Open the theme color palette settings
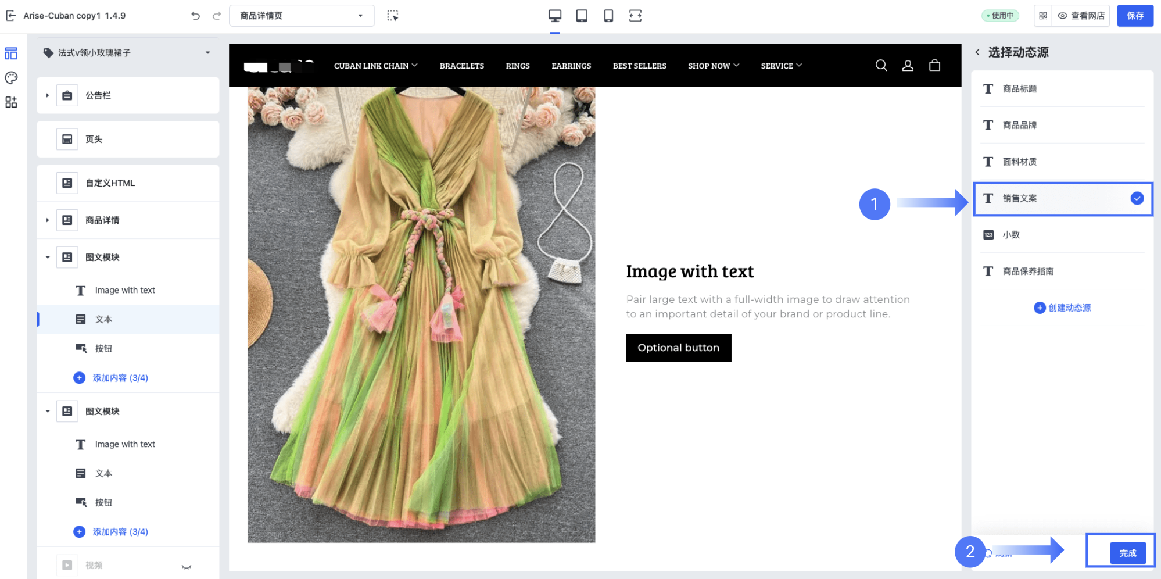This screenshot has height=579, width=1161. 11,78
